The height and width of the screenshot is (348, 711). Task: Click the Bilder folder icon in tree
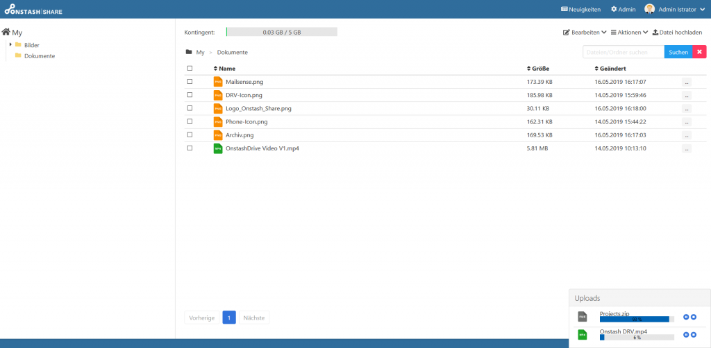tap(18, 45)
